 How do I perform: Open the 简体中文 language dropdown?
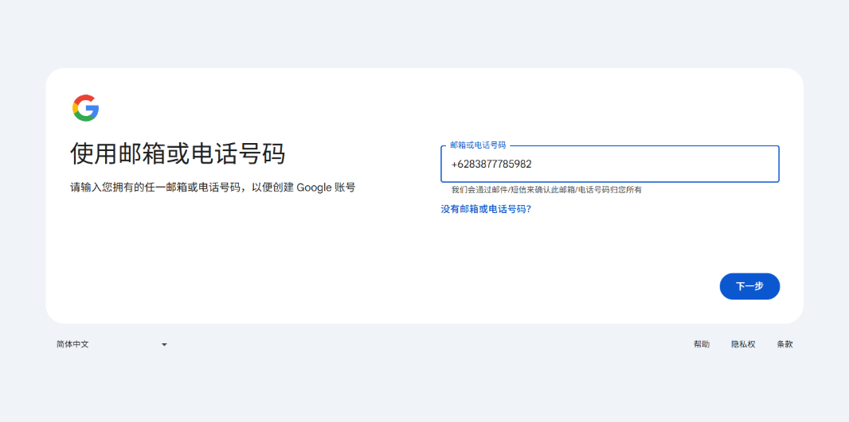tap(112, 344)
